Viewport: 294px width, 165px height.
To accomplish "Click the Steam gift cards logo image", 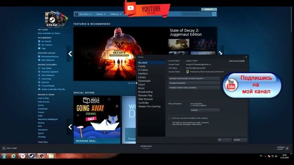I will point(56,19).
